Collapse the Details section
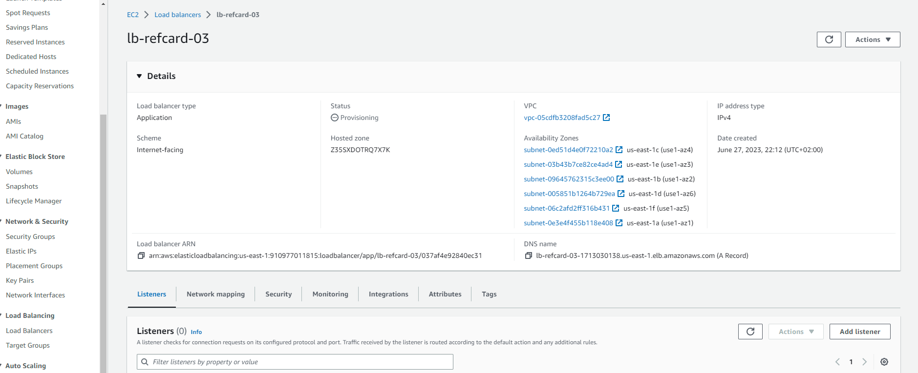Viewport: 918px width, 373px height. click(x=140, y=76)
